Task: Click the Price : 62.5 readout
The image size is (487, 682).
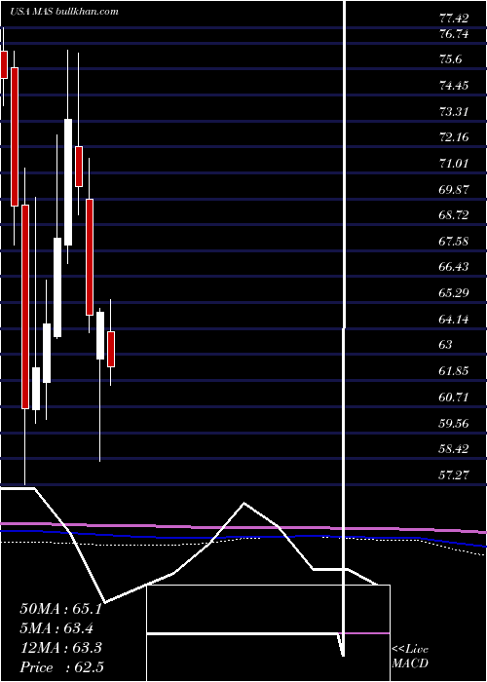Action: 61,667
